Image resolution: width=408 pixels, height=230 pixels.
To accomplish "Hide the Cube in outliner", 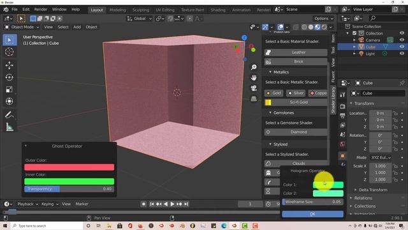I will coord(402,47).
